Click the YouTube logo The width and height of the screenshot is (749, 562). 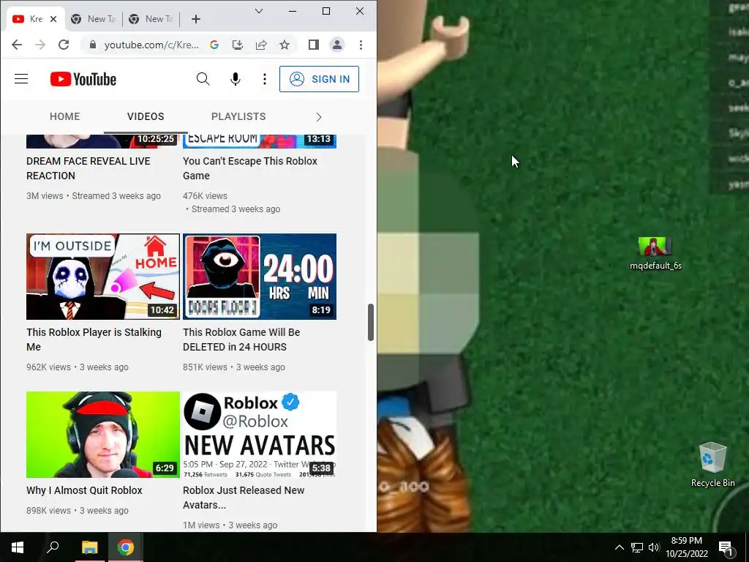pos(83,79)
